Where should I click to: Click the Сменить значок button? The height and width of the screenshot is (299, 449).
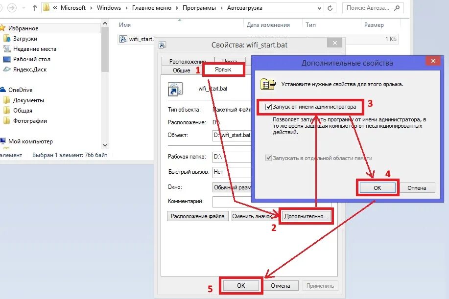252,216
